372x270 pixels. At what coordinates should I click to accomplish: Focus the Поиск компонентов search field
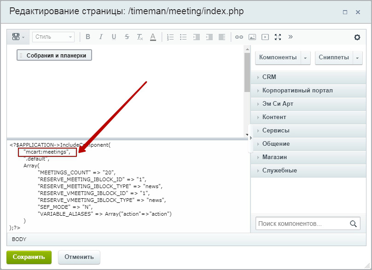[302, 224]
